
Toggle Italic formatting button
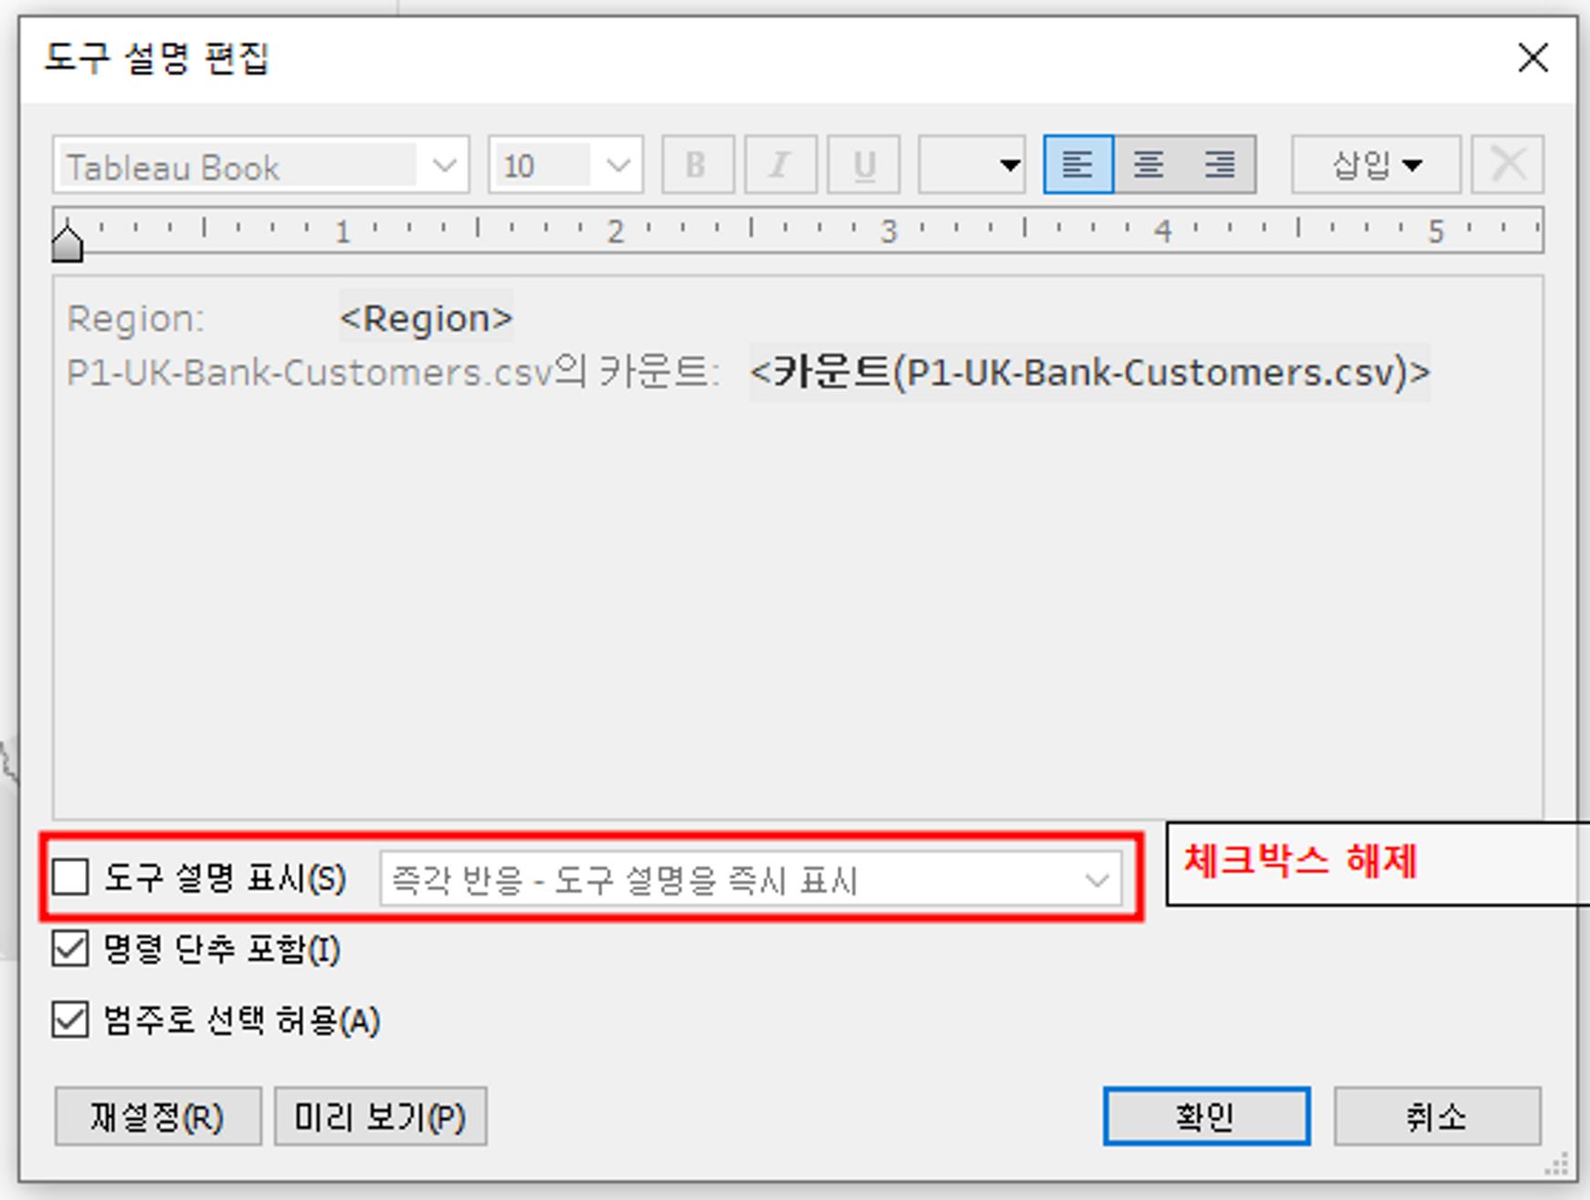(x=780, y=165)
